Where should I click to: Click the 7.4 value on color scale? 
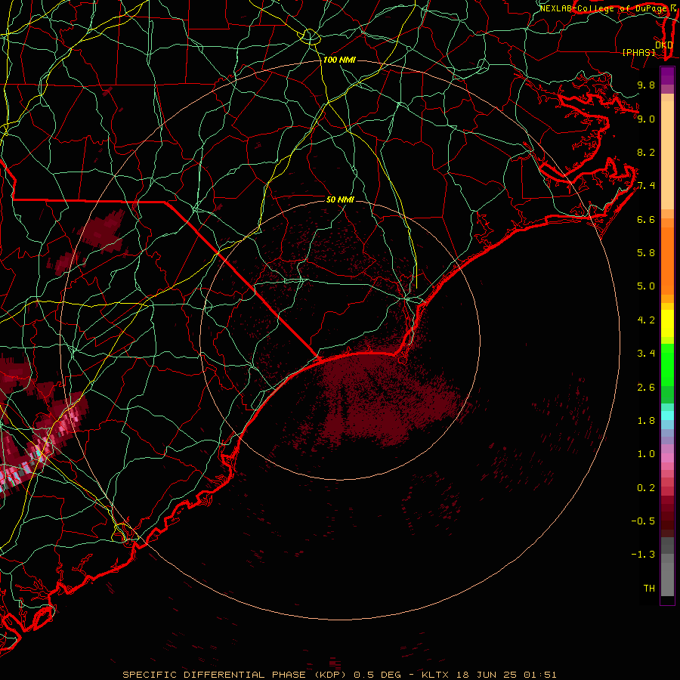point(646,186)
